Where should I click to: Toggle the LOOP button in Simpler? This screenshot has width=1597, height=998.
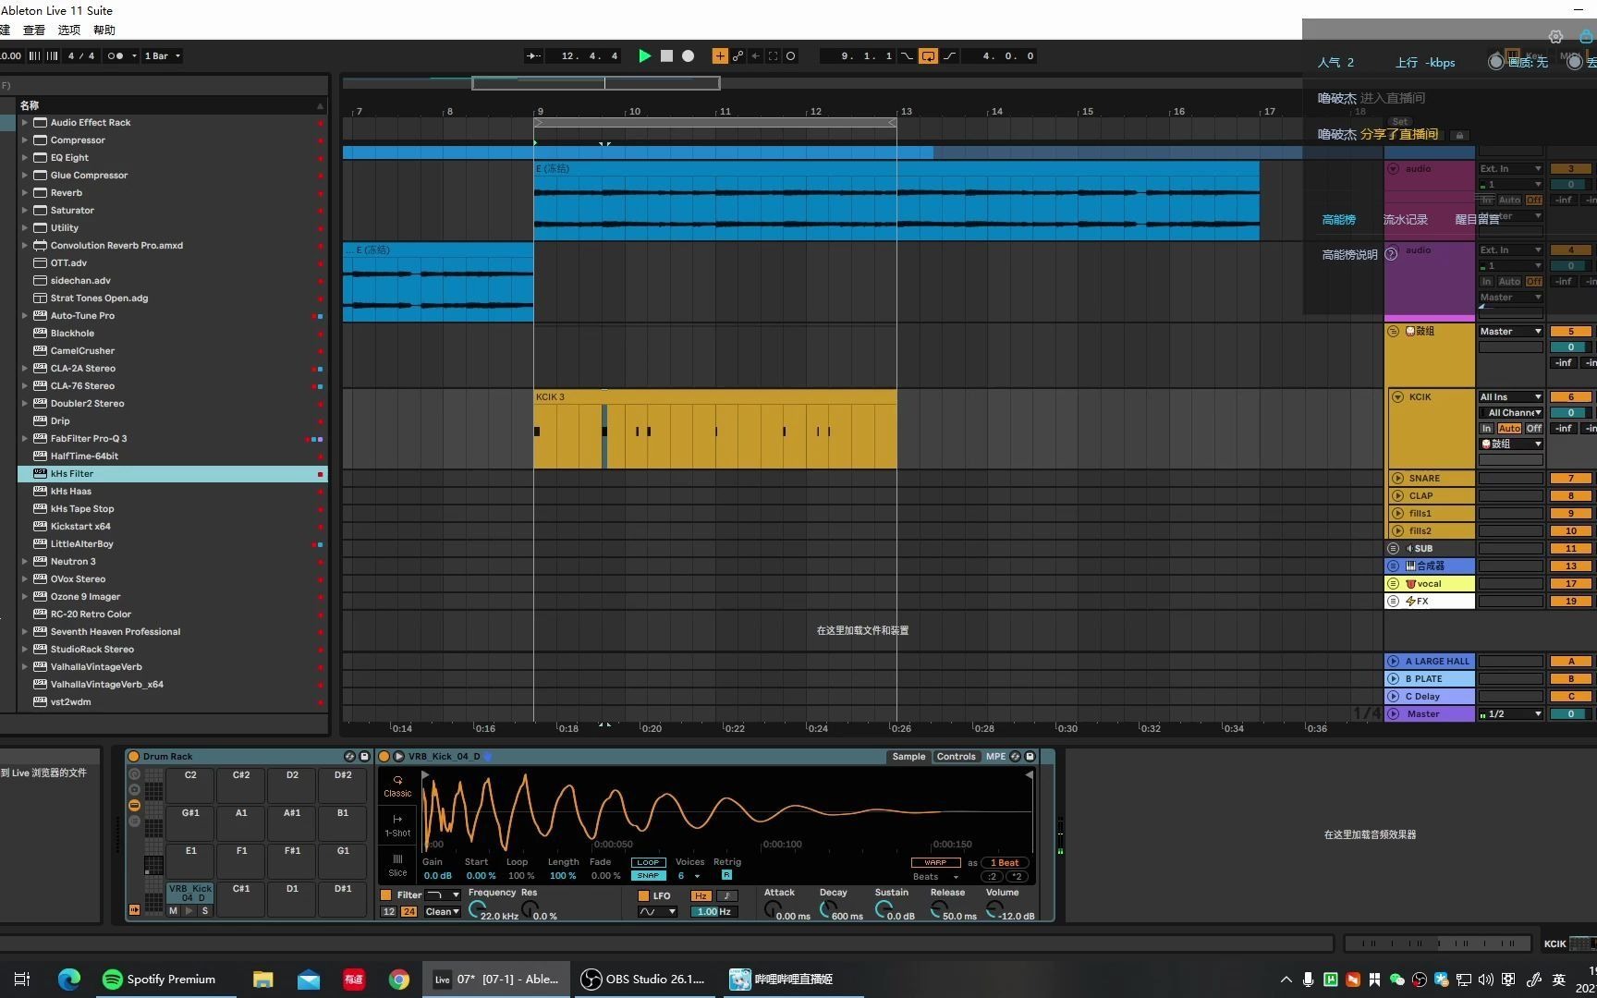click(x=648, y=863)
